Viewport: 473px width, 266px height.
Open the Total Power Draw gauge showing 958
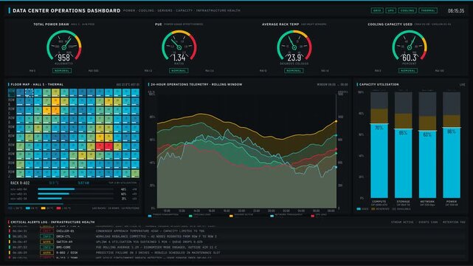[x=64, y=48]
